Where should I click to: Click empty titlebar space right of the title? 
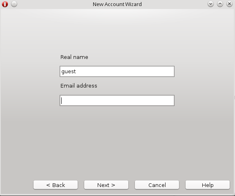tap(174, 4)
